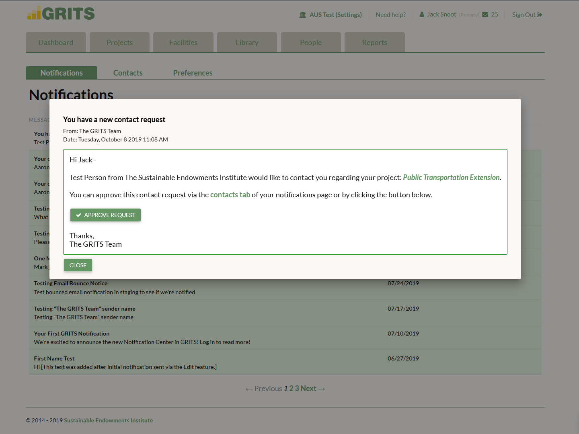
Task: Switch to the Facilities tab
Action: 183,42
